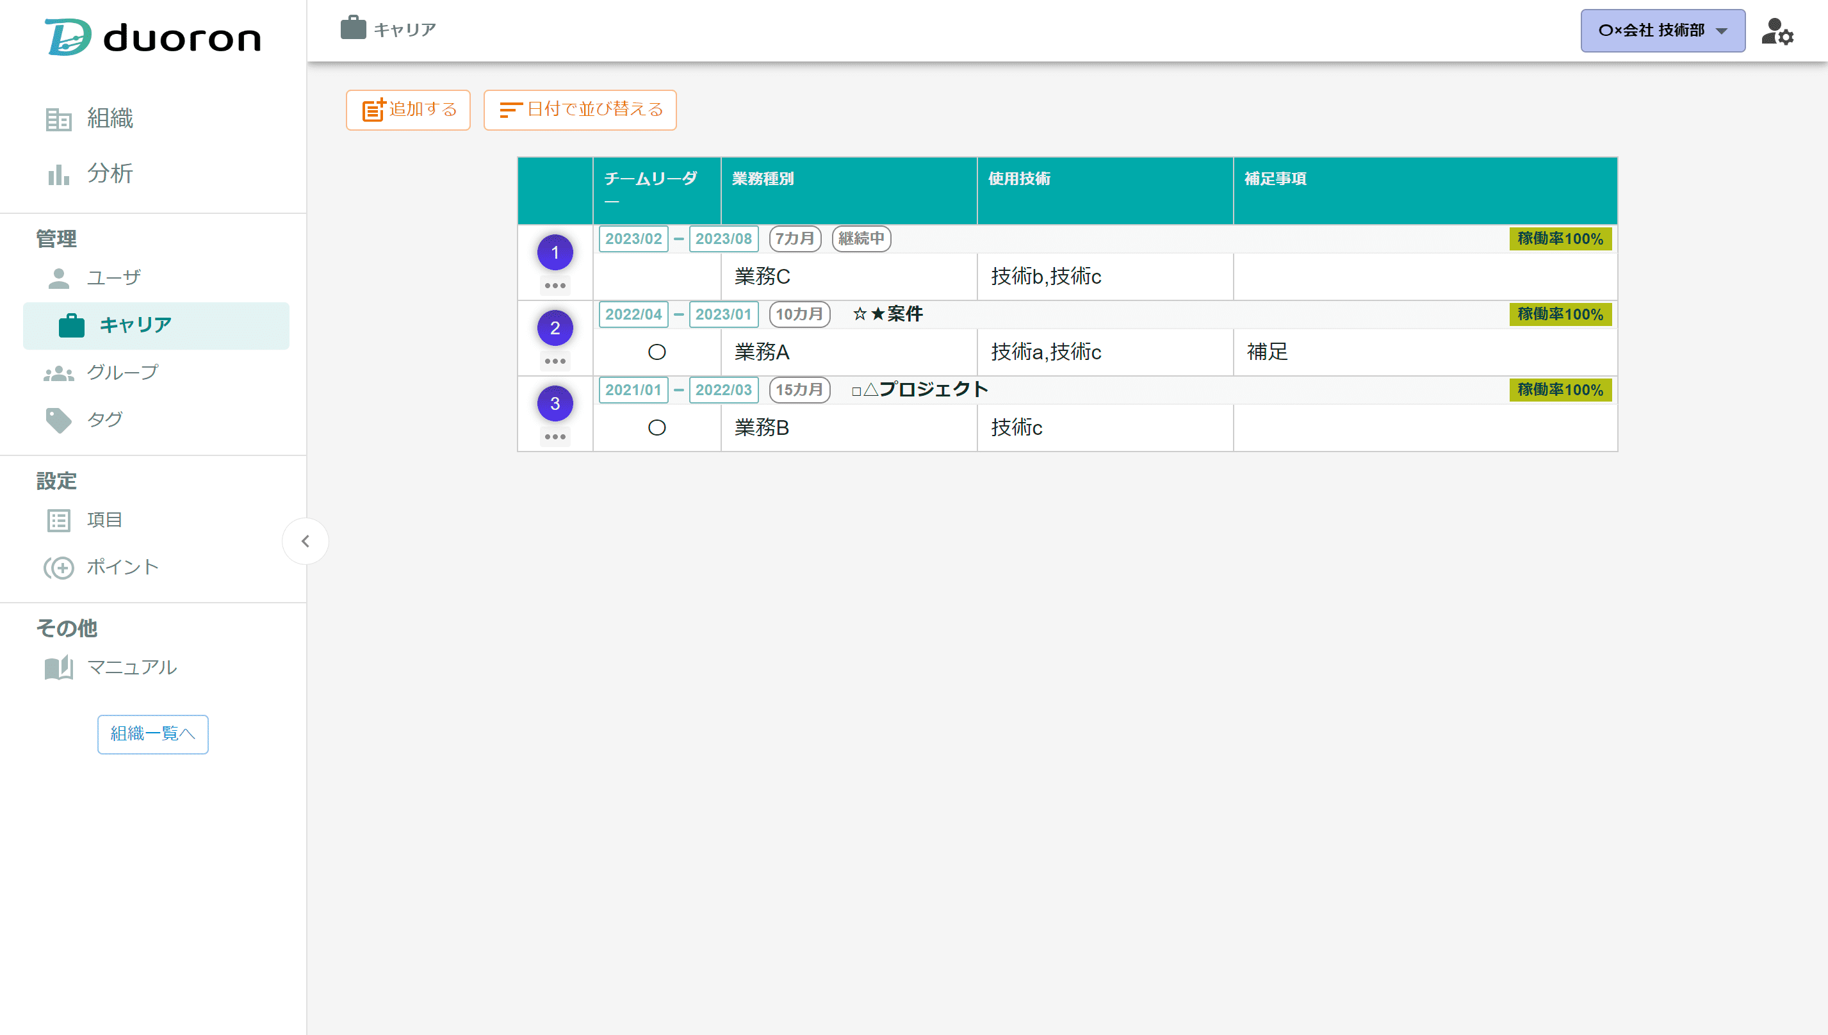
Task: Go to the タグ page
Action: tap(104, 420)
